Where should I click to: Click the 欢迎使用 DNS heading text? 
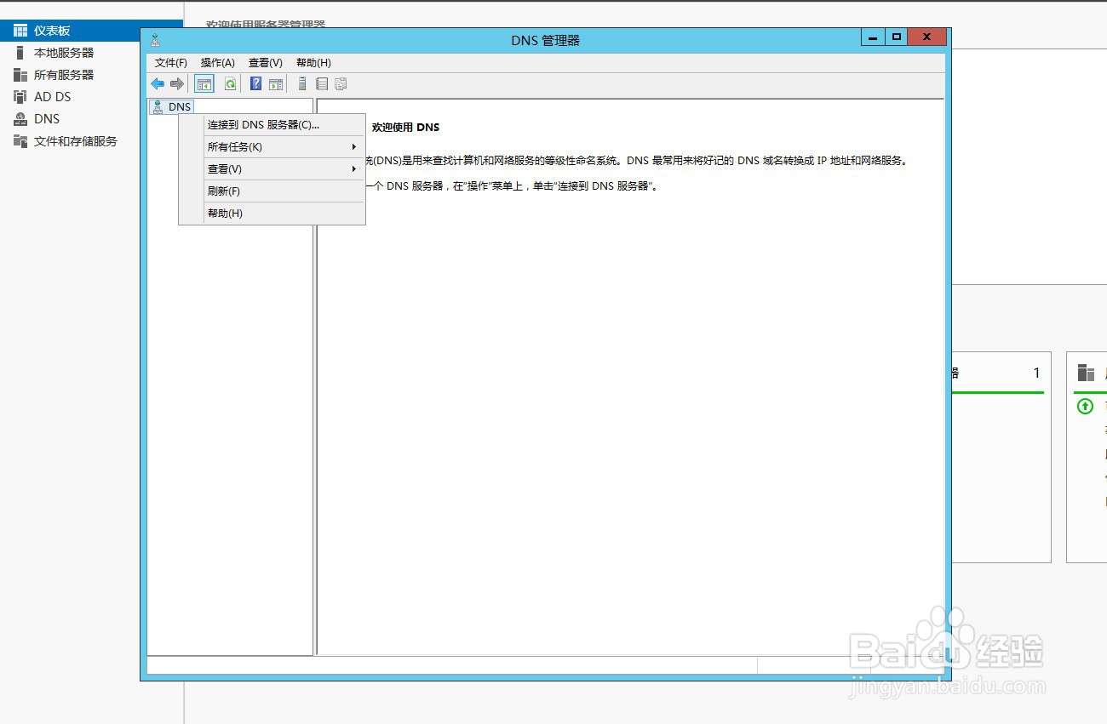coord(405,128)
